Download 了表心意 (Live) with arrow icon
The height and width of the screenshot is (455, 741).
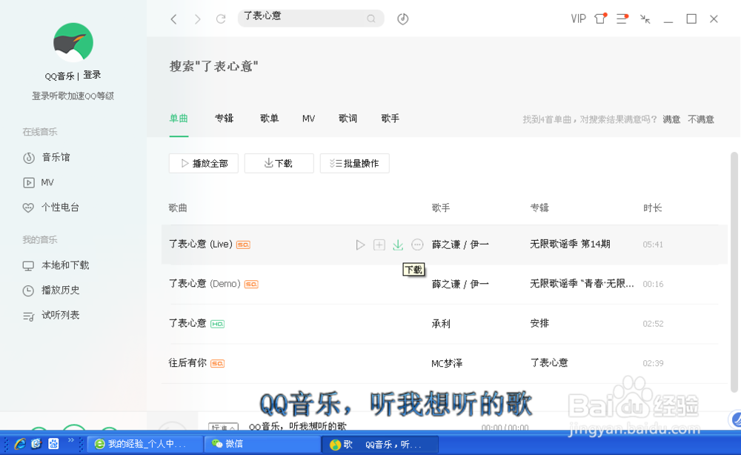398,245
